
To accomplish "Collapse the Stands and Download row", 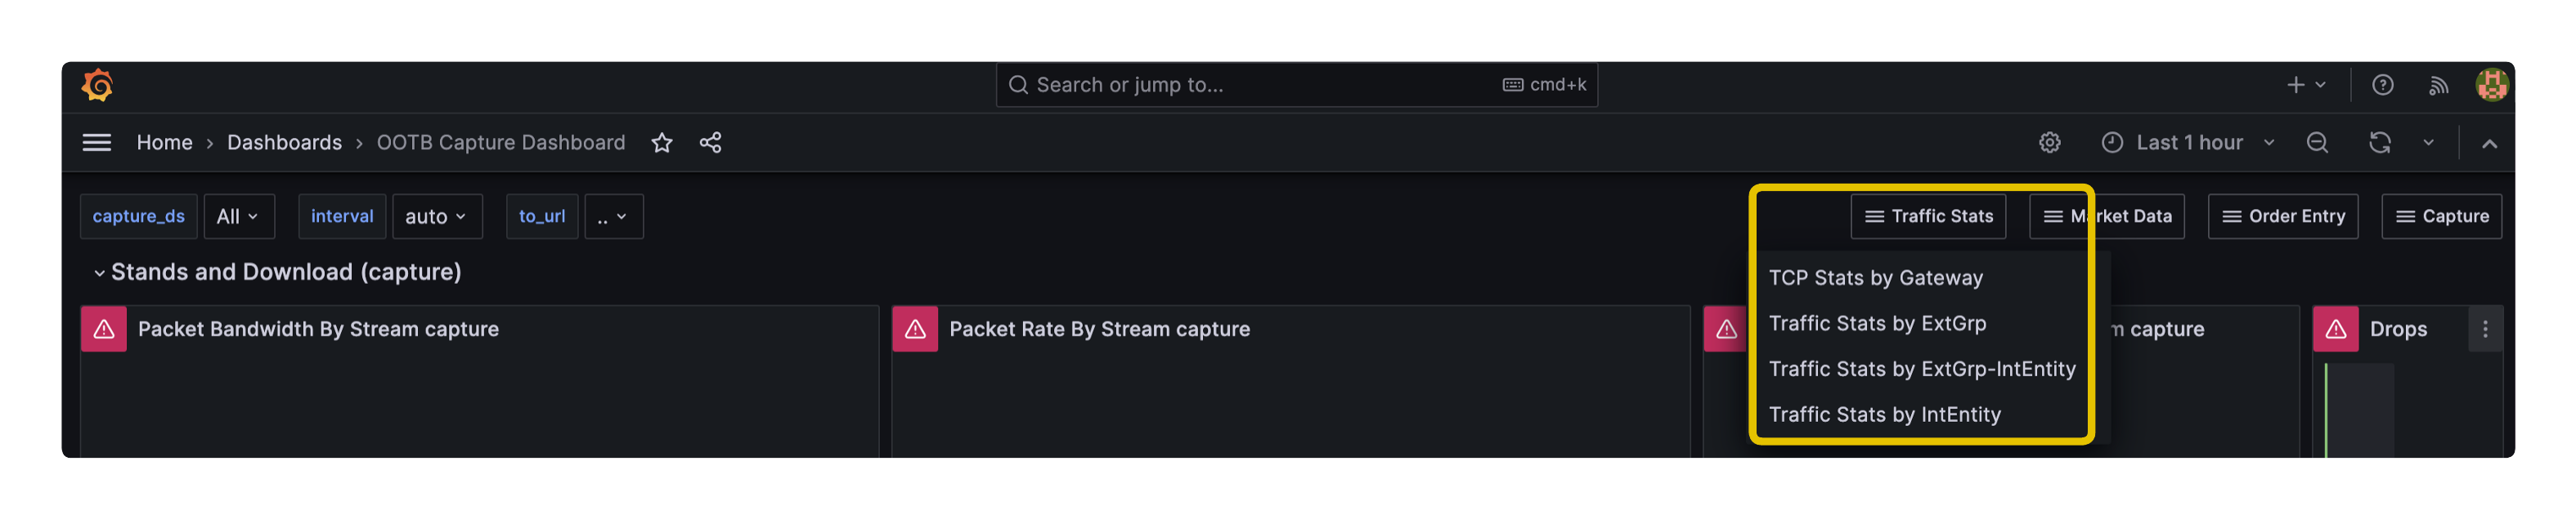I will (x=99, y=273).
